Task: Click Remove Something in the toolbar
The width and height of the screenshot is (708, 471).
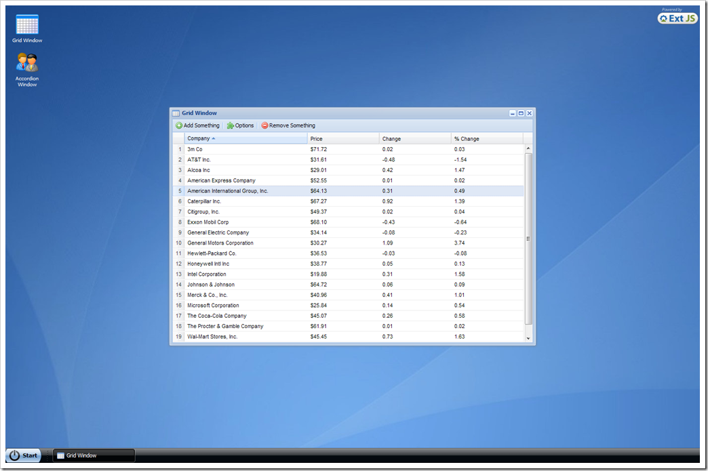Action: pyautogui.click(x=288, y=125)
